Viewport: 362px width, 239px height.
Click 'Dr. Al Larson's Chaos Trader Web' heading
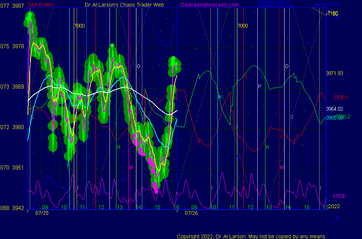pyautogui.click(x=124, y=5)
